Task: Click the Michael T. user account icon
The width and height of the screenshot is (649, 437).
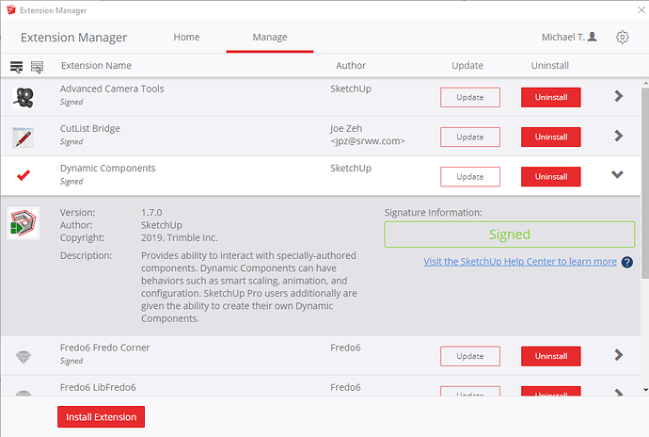Action: pyautogui.click(x=593, y=37)
